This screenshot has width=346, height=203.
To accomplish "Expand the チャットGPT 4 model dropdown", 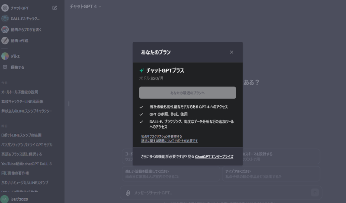I will pos(85,6).
